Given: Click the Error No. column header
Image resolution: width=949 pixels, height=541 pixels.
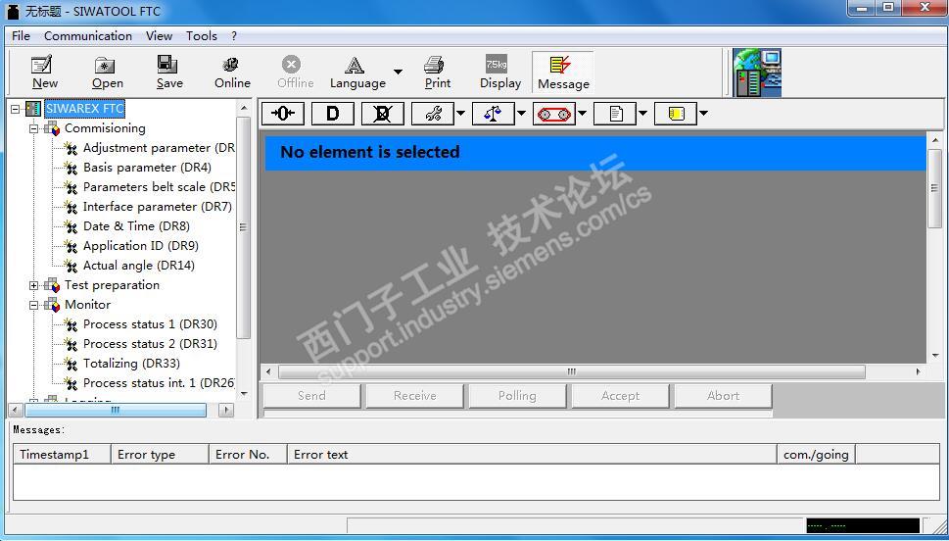Looking at the screenshot, I should click(248, 455).
